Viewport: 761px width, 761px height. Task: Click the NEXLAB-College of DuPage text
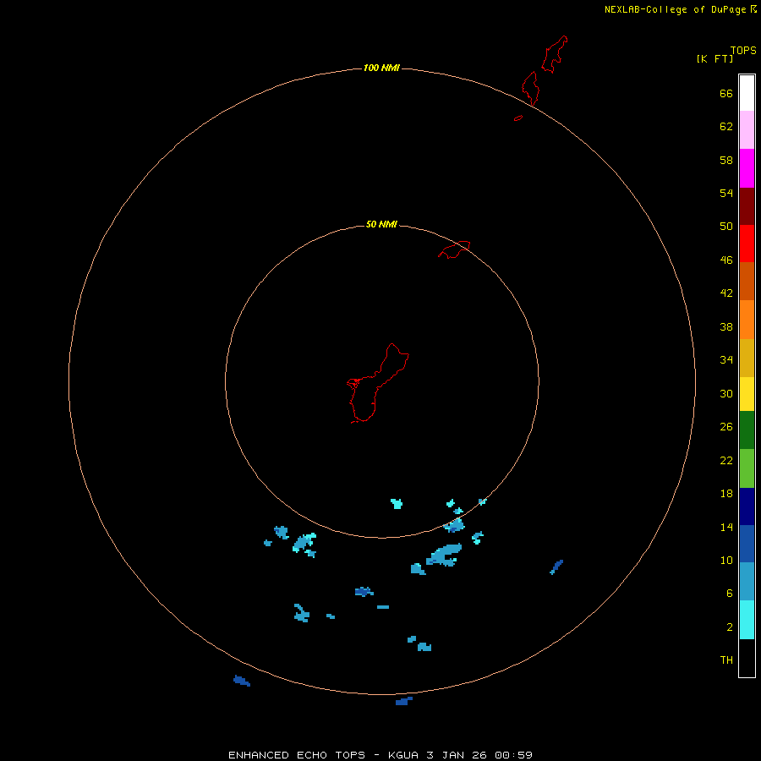point(675,9)
